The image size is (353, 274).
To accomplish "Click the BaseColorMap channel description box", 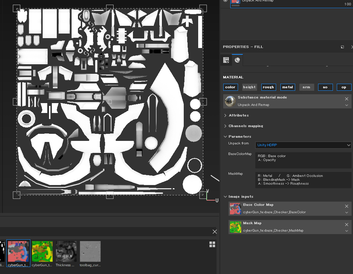I will [x=303, y=160].
